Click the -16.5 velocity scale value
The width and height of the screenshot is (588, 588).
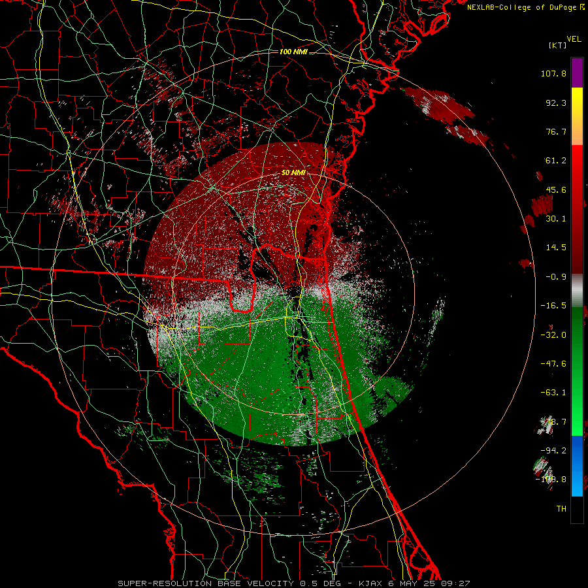(x=553, y=306)
